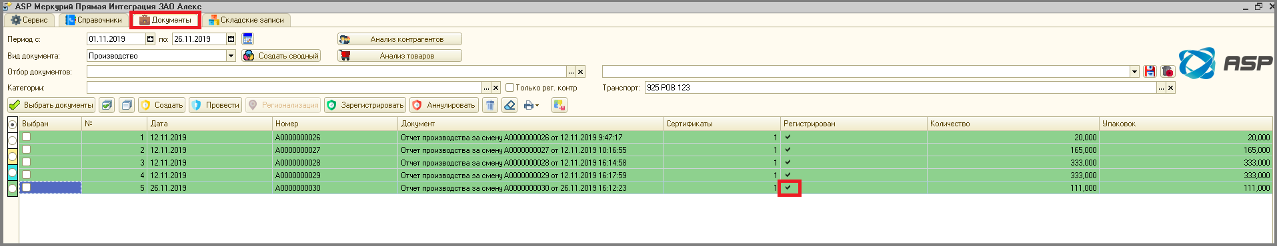Viewport: 1277px width, 246px height.
Task: Check the Выбран box for document A0000000030
Action: coord(27,187)
